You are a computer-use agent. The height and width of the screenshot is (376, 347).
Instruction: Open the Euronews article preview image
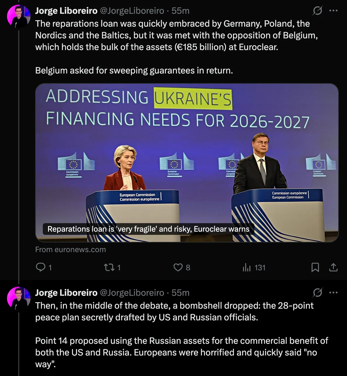click(x=187, y=163)
